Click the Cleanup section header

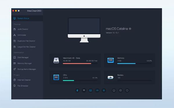[17, 24]
